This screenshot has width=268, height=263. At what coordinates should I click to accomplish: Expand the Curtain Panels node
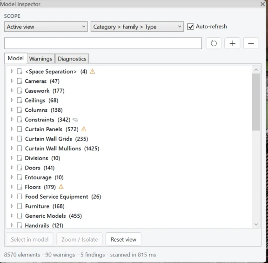tap(12, 129)
